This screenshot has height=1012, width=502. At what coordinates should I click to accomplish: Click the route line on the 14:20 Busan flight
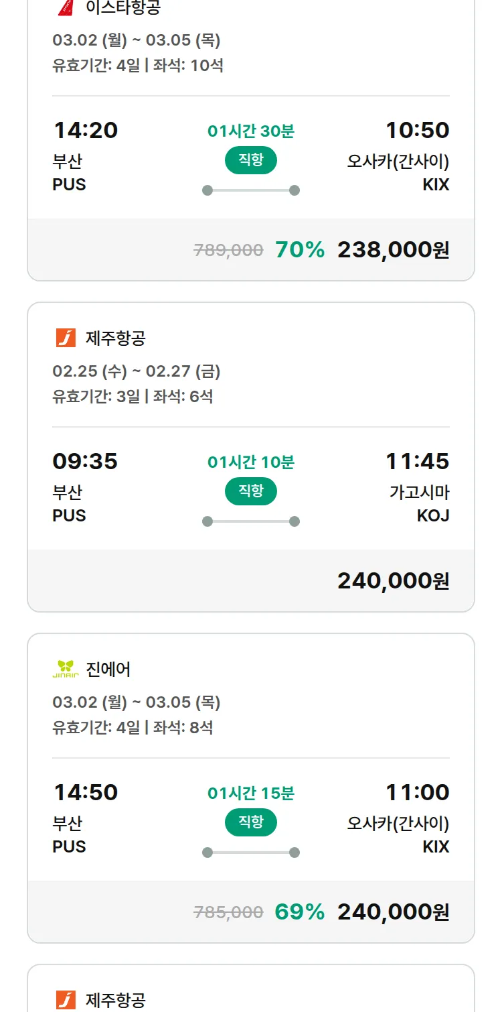click(x=250, y=190)
